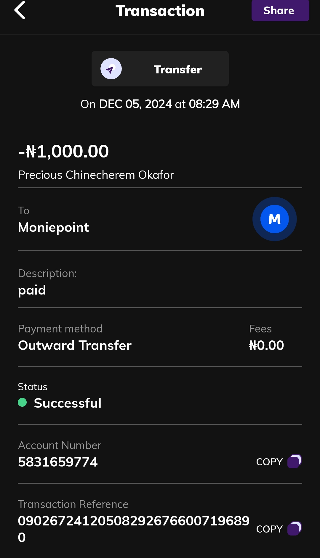Viewport: 320px width, 558px height.
Task: Select recipient name Precious Chinecherem Okafor
Action: (96, 175)
